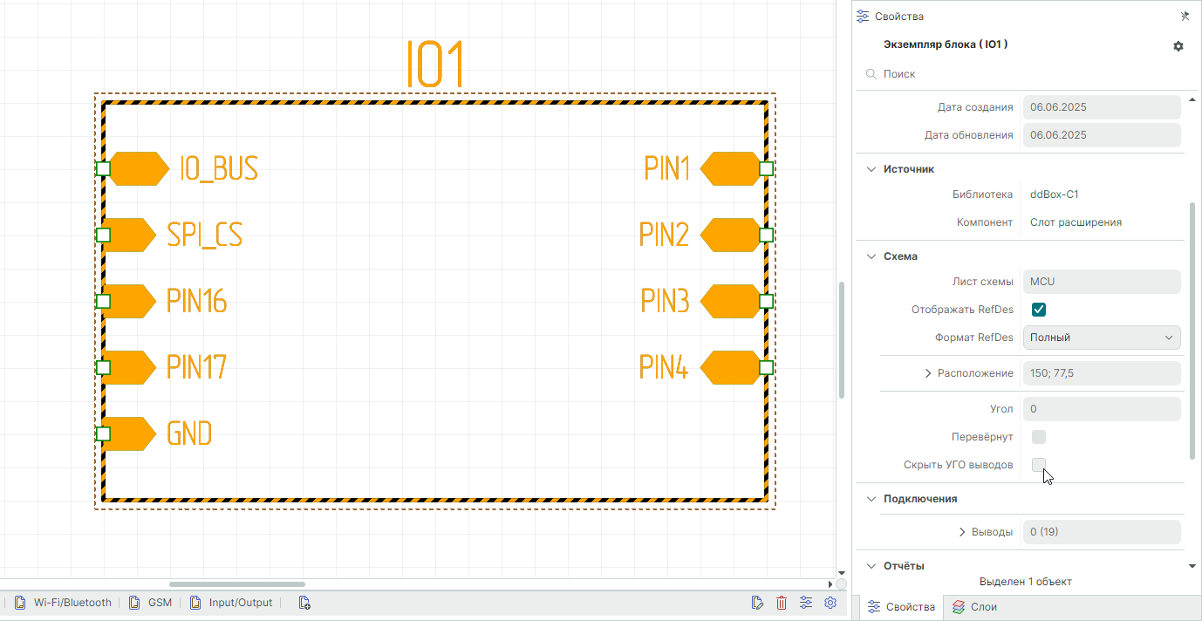Pin the Properties panel
The image size is (1202, 621).
click(x=1185, y=16)
